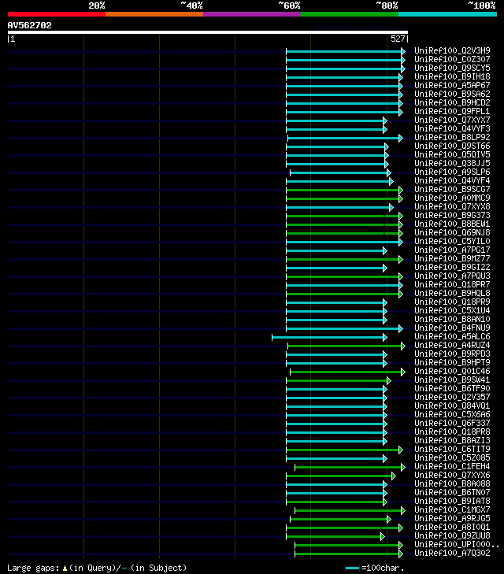The width and height of the screenshot is (504, 574).
Task: Click the UniRef100_B9GI22 label
Action: (x=452, y=267)
